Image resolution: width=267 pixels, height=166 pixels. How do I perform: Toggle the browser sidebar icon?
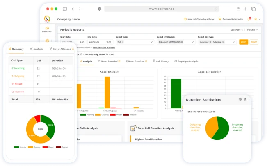click(65, 9)
